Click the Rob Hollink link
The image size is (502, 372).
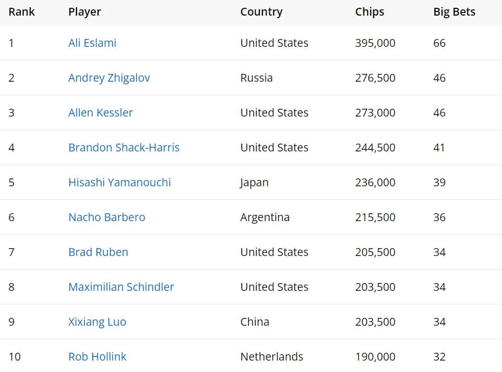tap(97, 356)
